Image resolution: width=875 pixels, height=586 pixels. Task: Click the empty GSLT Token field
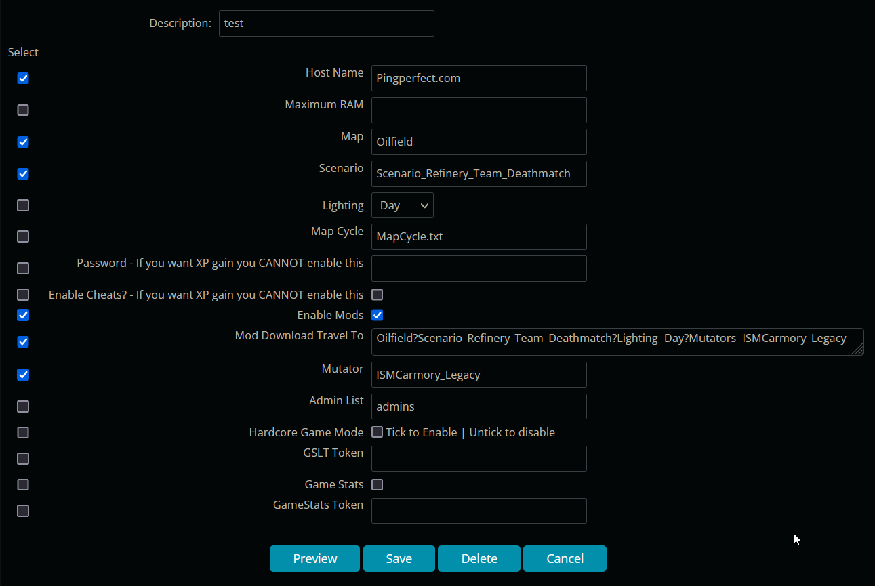point(479,459)
